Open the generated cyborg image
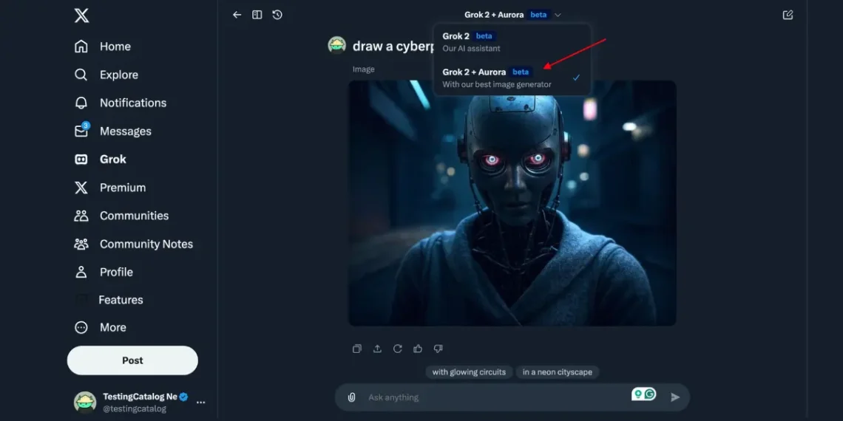Screen dimensions: 843x421 [x=512, y=203]
